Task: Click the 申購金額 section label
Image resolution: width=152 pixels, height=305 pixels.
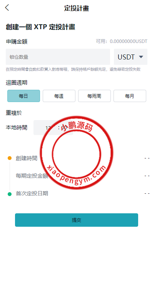Action: tap(17, 41)
